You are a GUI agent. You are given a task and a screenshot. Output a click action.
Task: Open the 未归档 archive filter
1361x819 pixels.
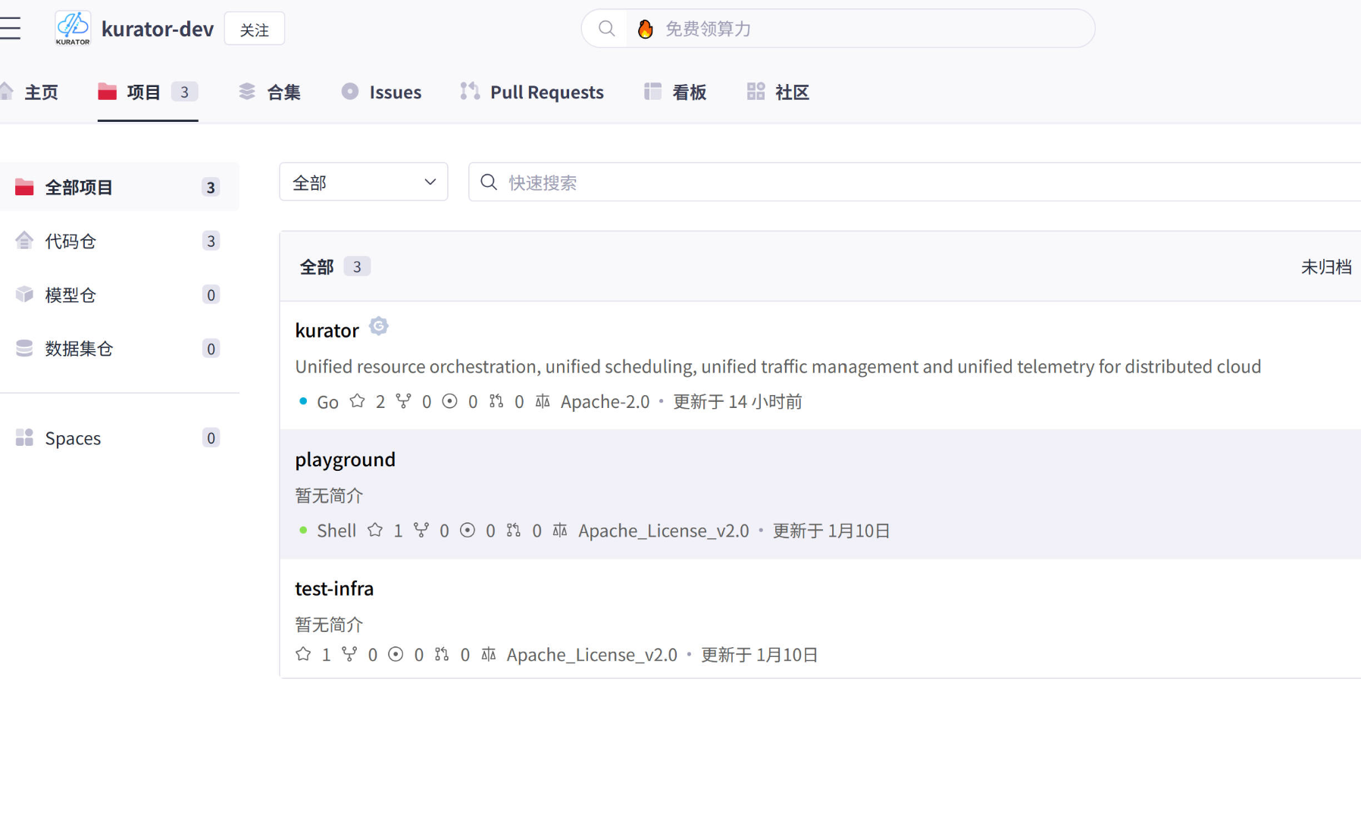1326,266
